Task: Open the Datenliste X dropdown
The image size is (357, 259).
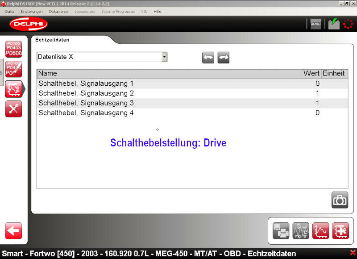Action: (164, 57)
